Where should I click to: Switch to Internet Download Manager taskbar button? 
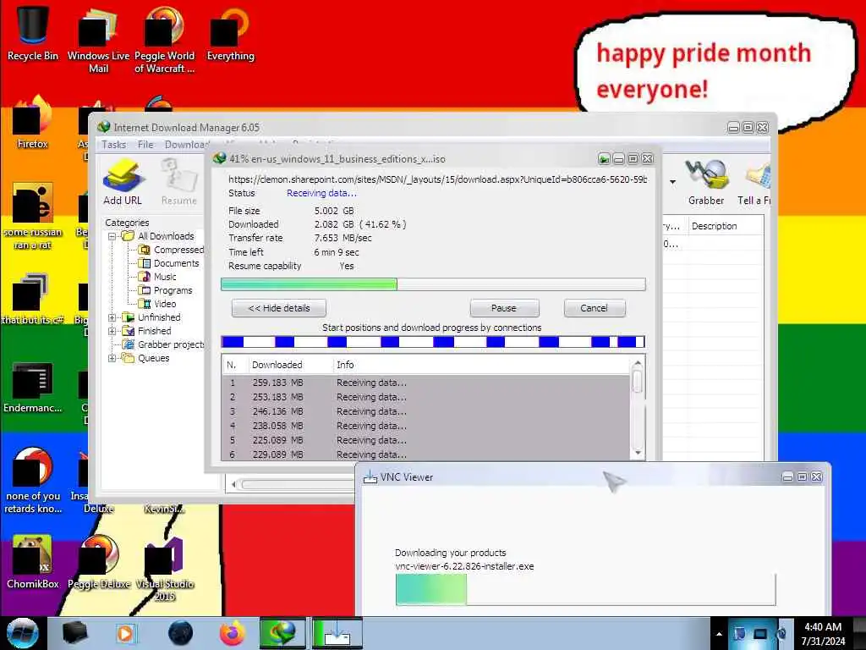[x=282, y=633]
